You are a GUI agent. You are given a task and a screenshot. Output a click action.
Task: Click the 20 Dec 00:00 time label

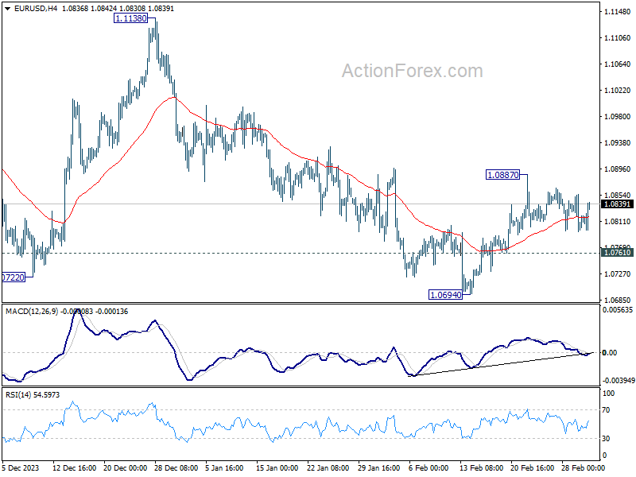(x=126, y=467)
